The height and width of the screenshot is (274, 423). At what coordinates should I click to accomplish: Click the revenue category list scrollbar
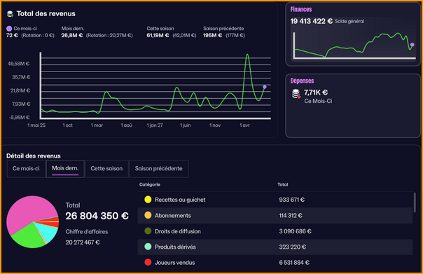point(415,203)
